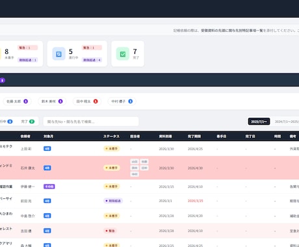The image size is (299, 247).
Task: Click purple count badge on 佐藤 太郎 chip
Action: [x=25, y=101]
